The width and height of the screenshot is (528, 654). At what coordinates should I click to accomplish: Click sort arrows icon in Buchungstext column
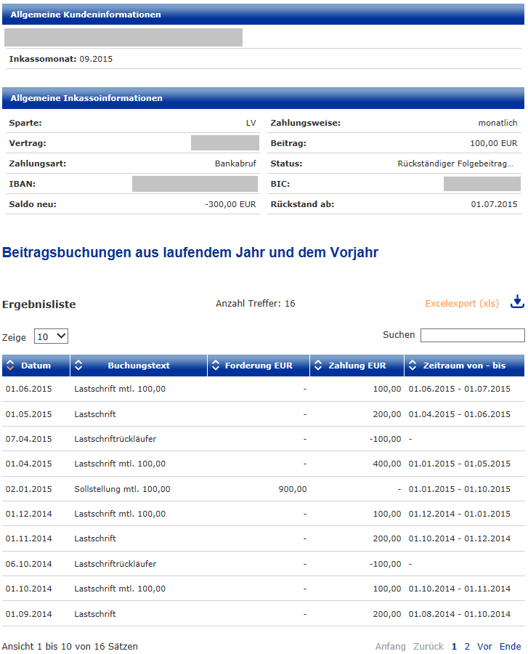pos(79,366)
